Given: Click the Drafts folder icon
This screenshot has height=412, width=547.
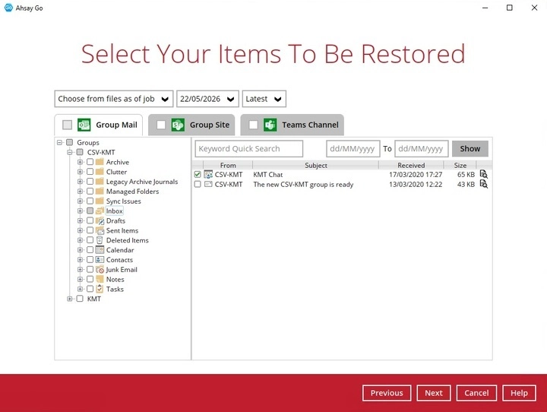Looking at the screenshot, I should click(100, 220).
